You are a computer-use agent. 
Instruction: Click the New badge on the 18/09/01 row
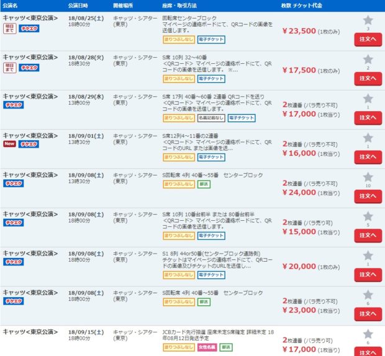click(x=9, y=144)
